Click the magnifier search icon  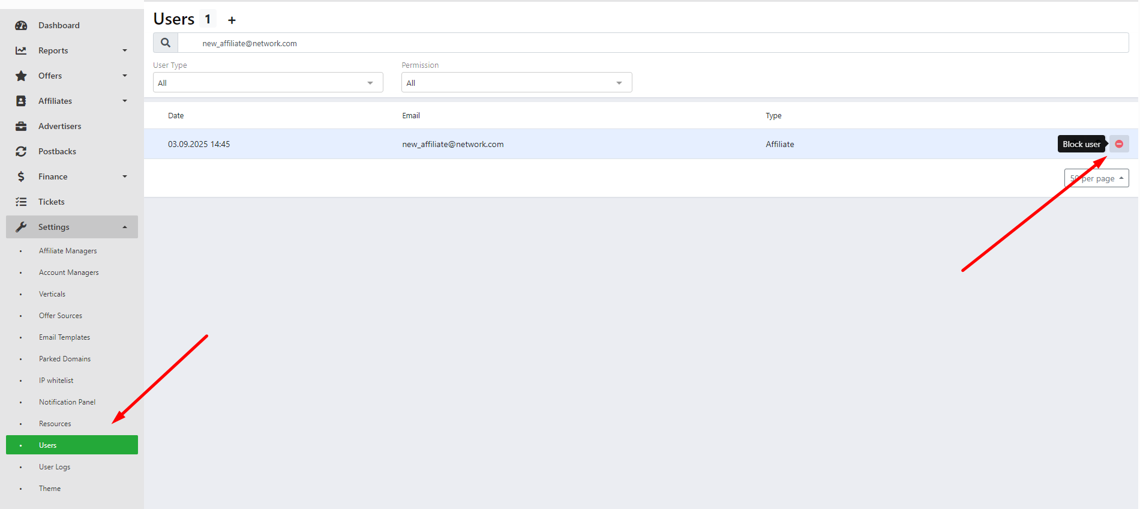[166, 43]
